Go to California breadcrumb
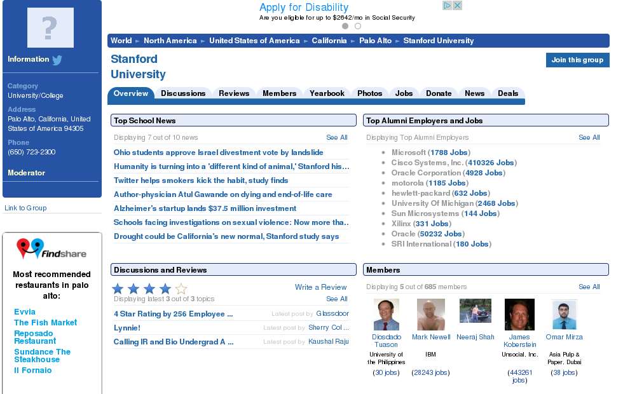Viewport: 623px width, 394px height. (329, 41)
